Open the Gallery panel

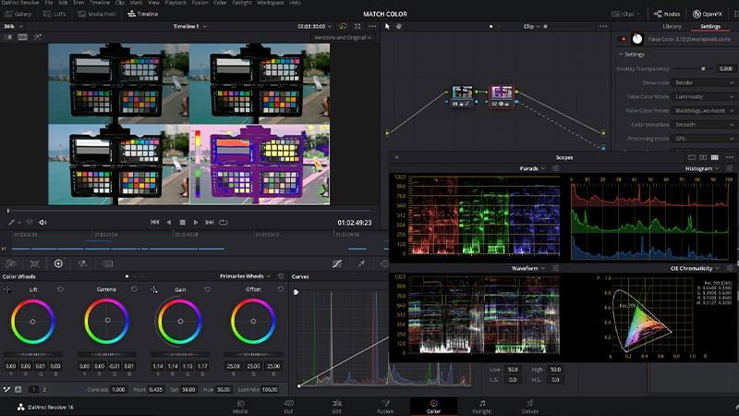(x=18, y=15)
